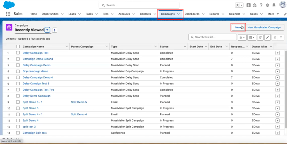Check the Campaign Demo Second row
Viewport: 287px width, 144px height.
point(18,59)
